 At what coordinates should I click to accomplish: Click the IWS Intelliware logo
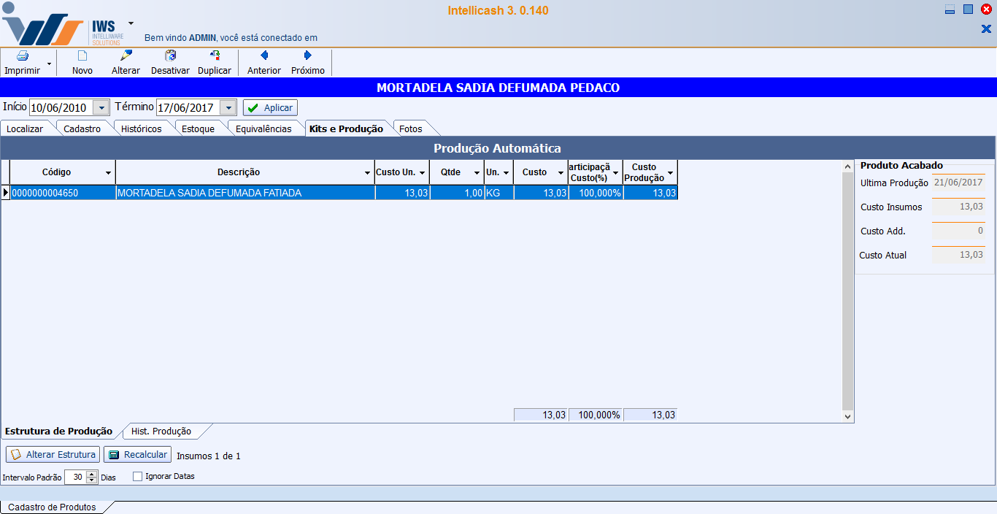tap(63, 24)
